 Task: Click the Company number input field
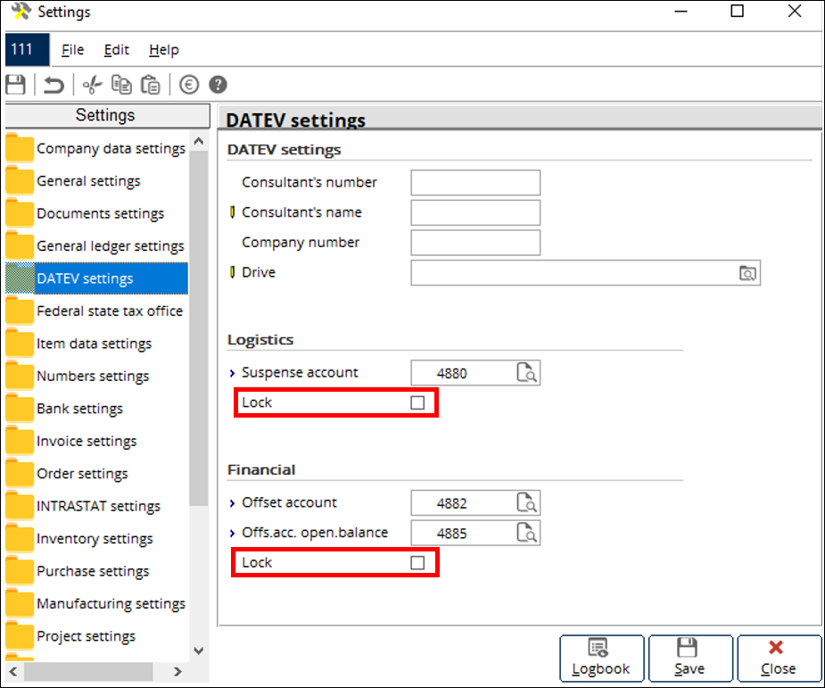point(475,243)
